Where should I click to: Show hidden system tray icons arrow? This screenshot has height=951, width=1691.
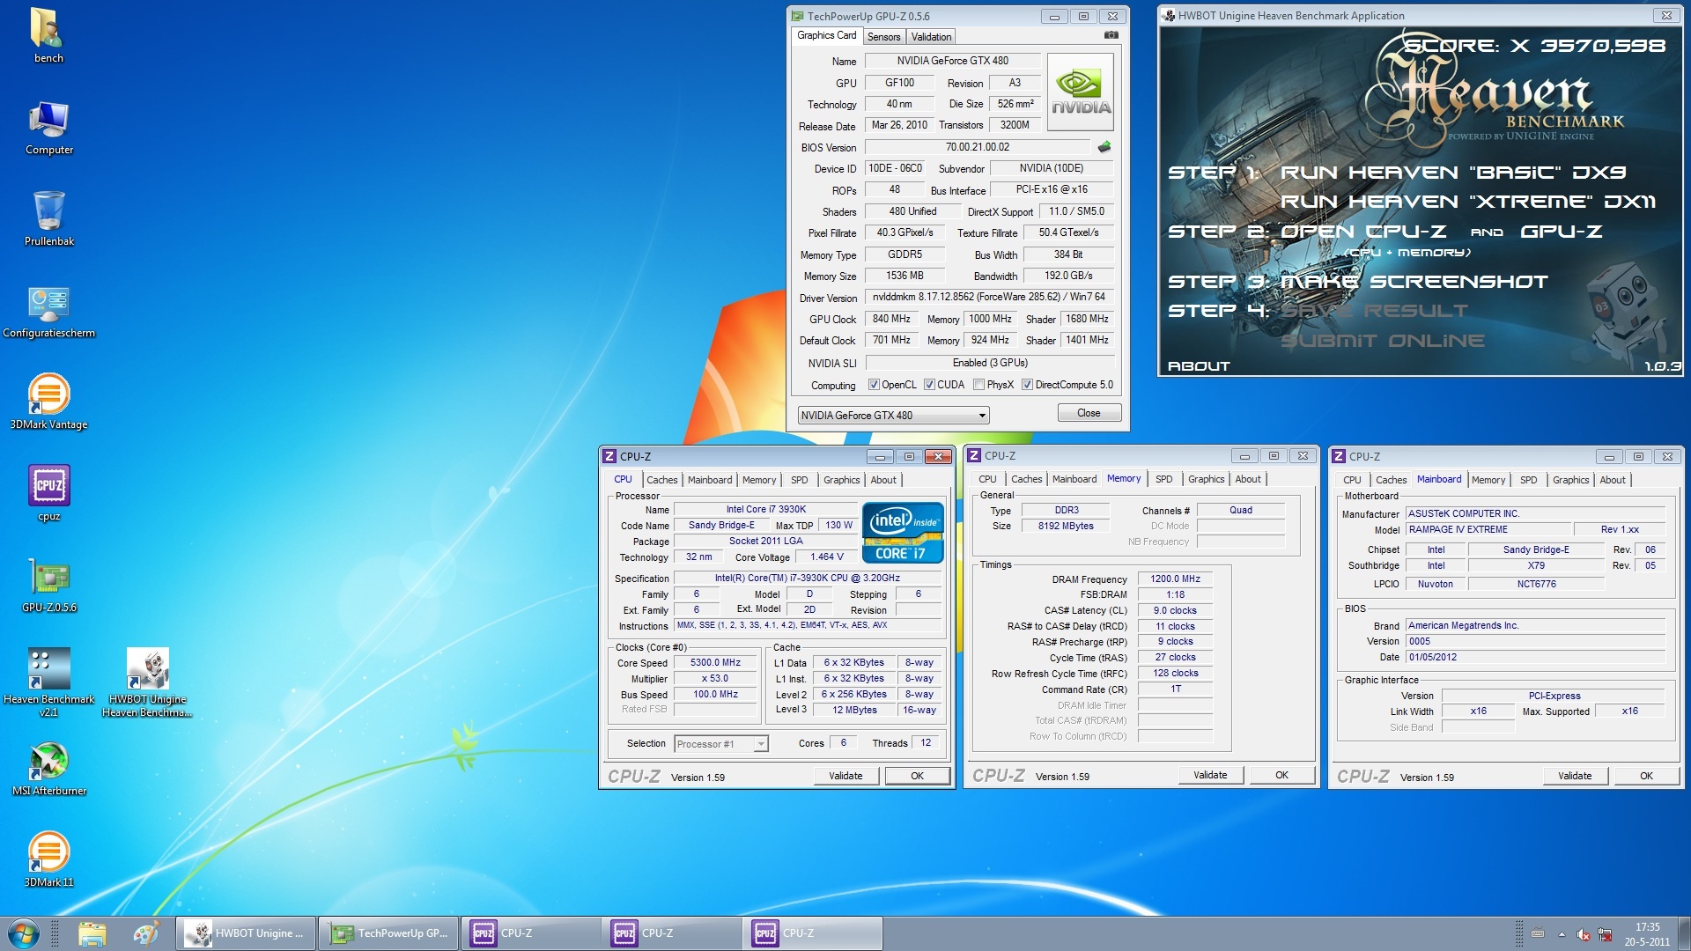1562,933
